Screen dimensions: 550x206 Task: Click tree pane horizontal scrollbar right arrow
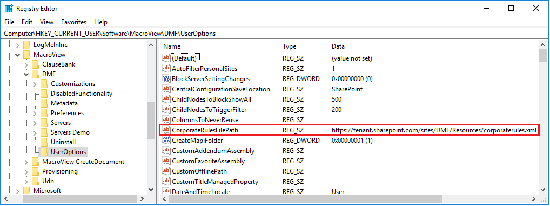coord(142,198)
